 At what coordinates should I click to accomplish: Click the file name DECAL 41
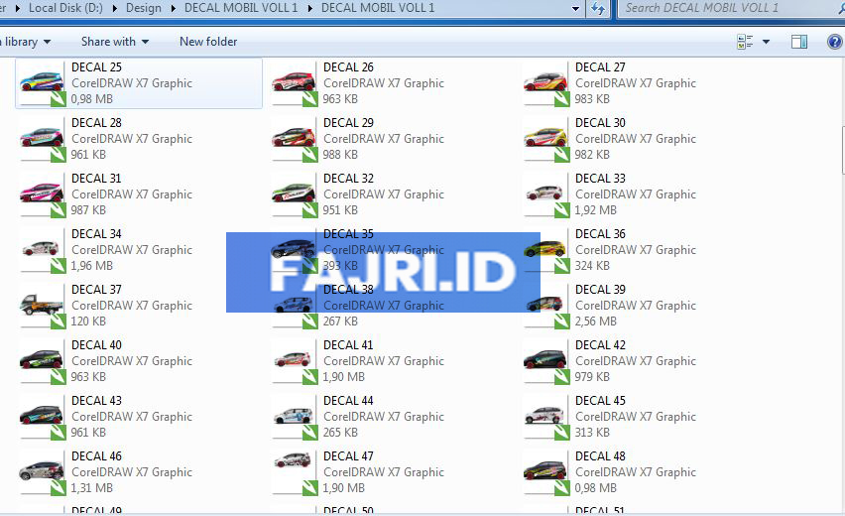[x=348, y=345]
